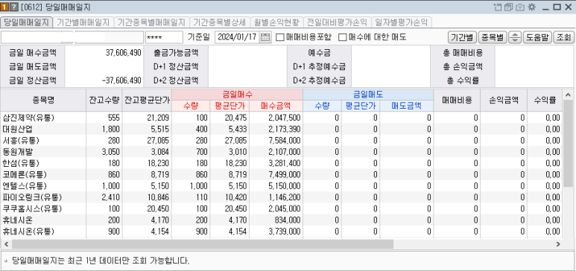Click the 금일매도 group header
Screen dimensions: 576x271
[x=368, y=95]
